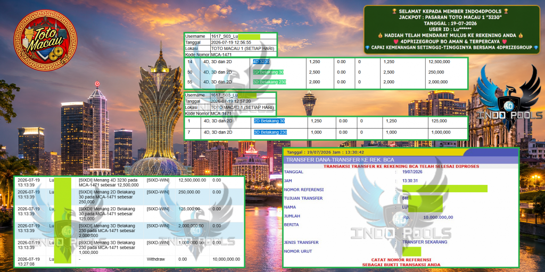Click the green "2D Belakang 30" cell in row 50
This screenshot has width=545, height=272.
269,72
